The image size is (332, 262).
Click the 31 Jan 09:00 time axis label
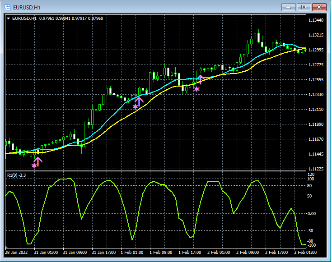coord(75,252)
